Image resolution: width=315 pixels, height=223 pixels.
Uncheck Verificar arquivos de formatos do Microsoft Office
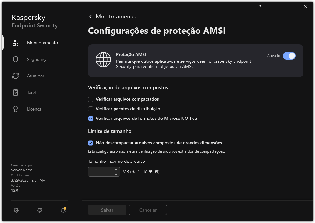(x=91, y=118)
